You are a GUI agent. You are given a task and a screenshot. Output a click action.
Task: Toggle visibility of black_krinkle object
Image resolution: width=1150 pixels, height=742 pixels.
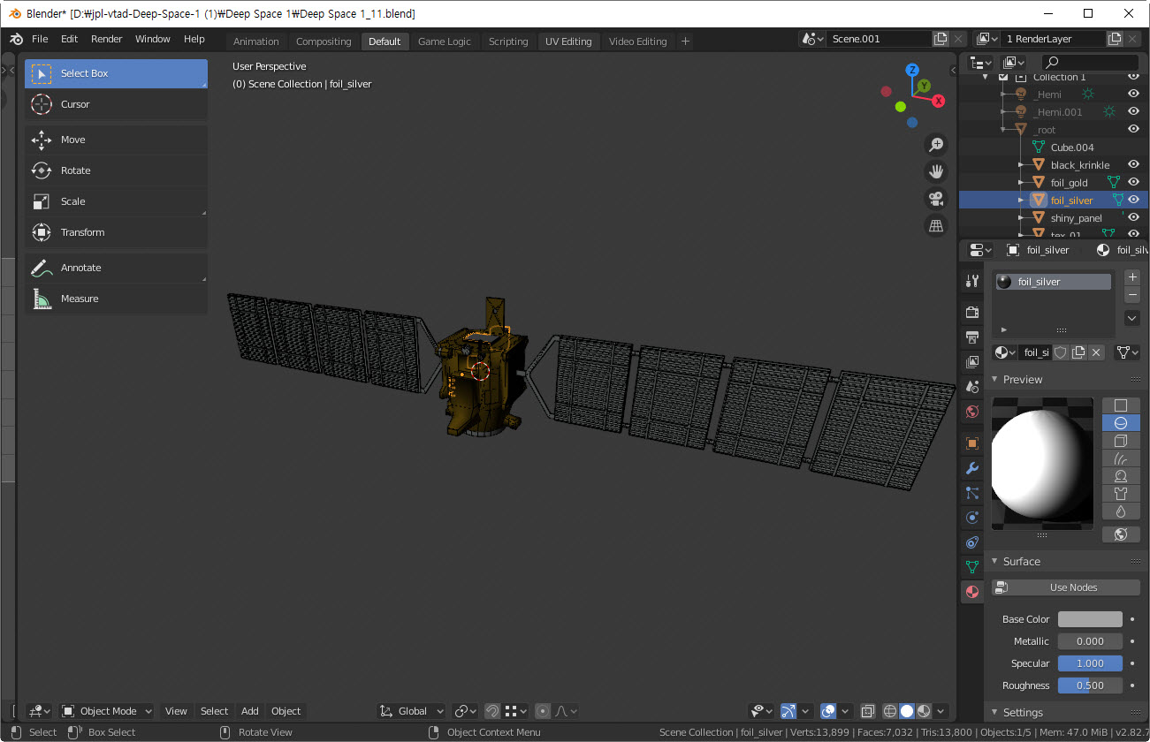1133,164
